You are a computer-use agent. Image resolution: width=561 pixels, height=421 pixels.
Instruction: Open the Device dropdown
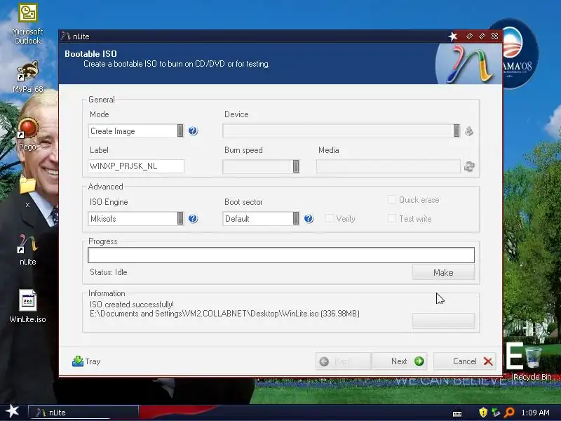342,131
